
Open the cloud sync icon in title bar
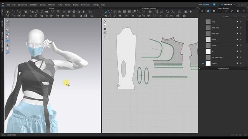pos(214,5)
